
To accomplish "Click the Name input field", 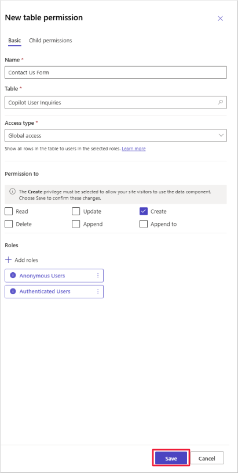I will pyautogui.click(x=116, y=73).
